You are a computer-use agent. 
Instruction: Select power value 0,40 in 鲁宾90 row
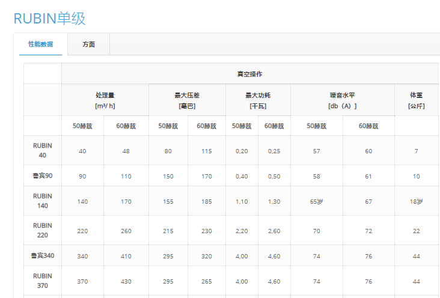click(242, 177)
